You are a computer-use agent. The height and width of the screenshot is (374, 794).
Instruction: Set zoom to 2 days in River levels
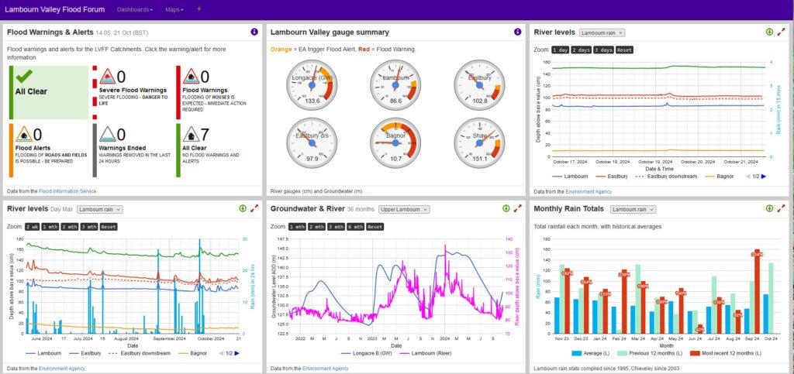pyautogui.click(x=581, y=50)
